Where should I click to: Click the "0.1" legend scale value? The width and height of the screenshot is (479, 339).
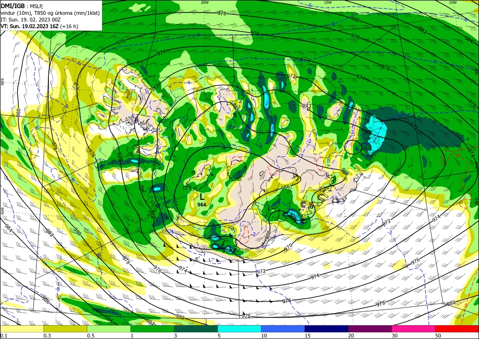pos(3,336)
